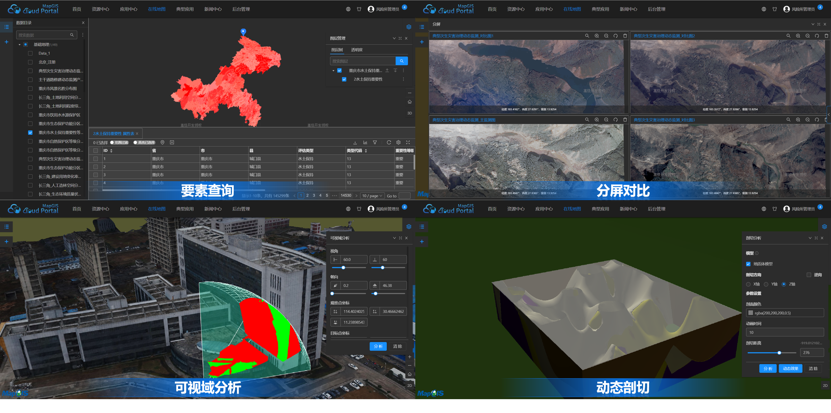Switch to 透明度 tab in 图层管理
The height and width of the screenshot is (413, 831).
click(357, 50)
